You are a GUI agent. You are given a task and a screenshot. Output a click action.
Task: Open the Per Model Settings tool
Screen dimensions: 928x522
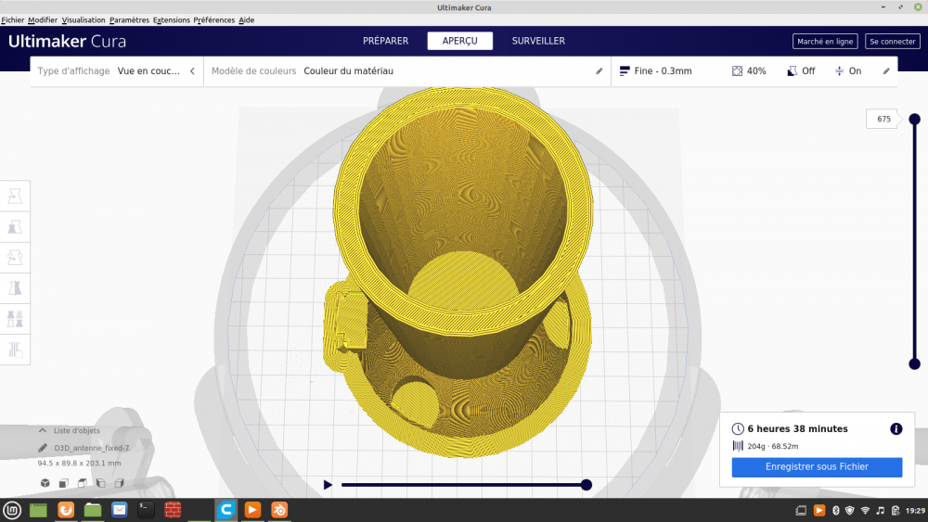tap(15, 319)
